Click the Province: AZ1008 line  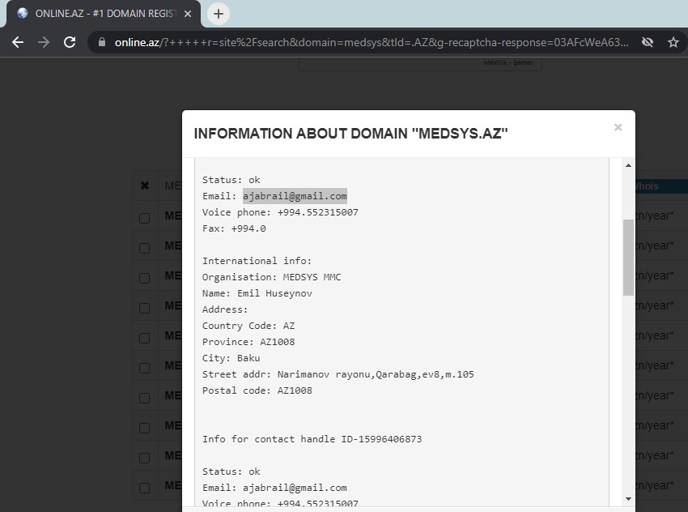(248, 342)
